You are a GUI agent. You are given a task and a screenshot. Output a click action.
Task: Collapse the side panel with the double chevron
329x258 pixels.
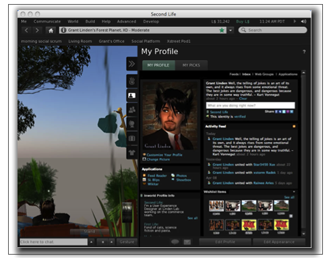(131, 64)
